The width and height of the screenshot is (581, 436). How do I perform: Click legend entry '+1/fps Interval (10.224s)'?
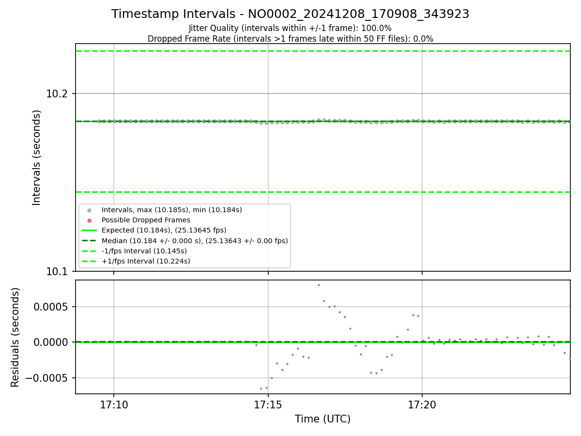click(146, 261)
